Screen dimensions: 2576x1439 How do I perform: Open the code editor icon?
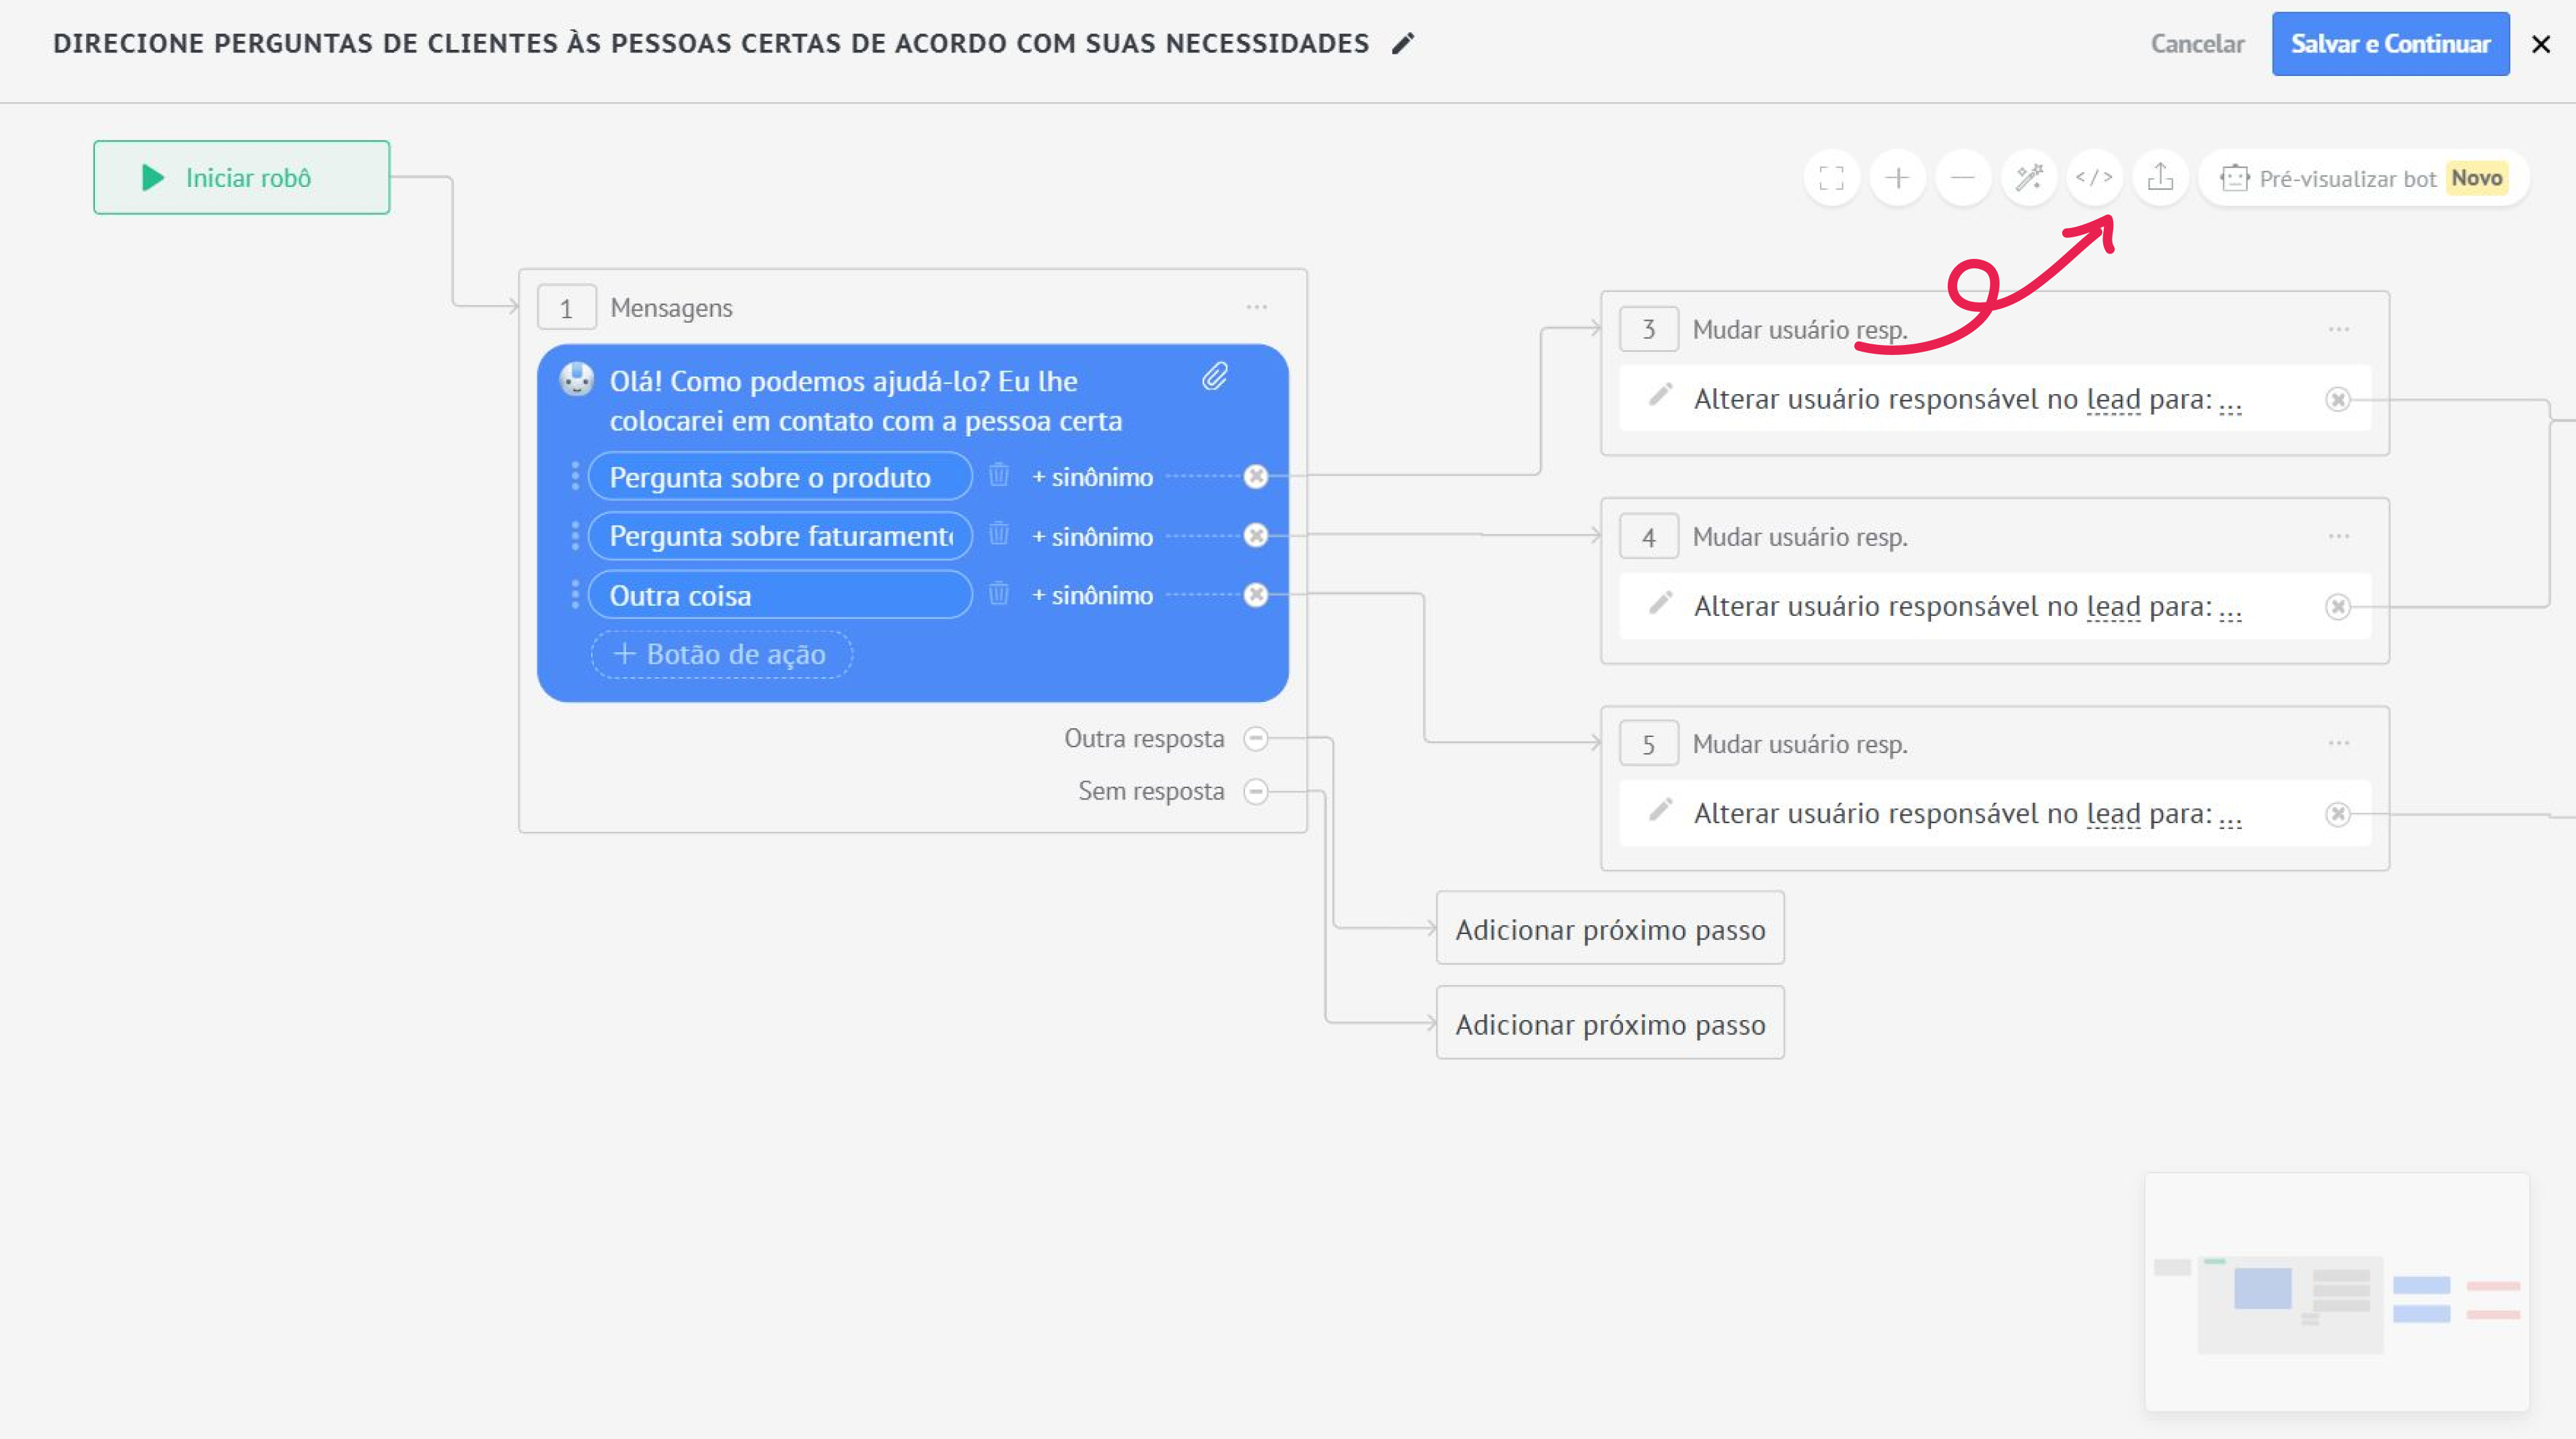[2094, 178]
